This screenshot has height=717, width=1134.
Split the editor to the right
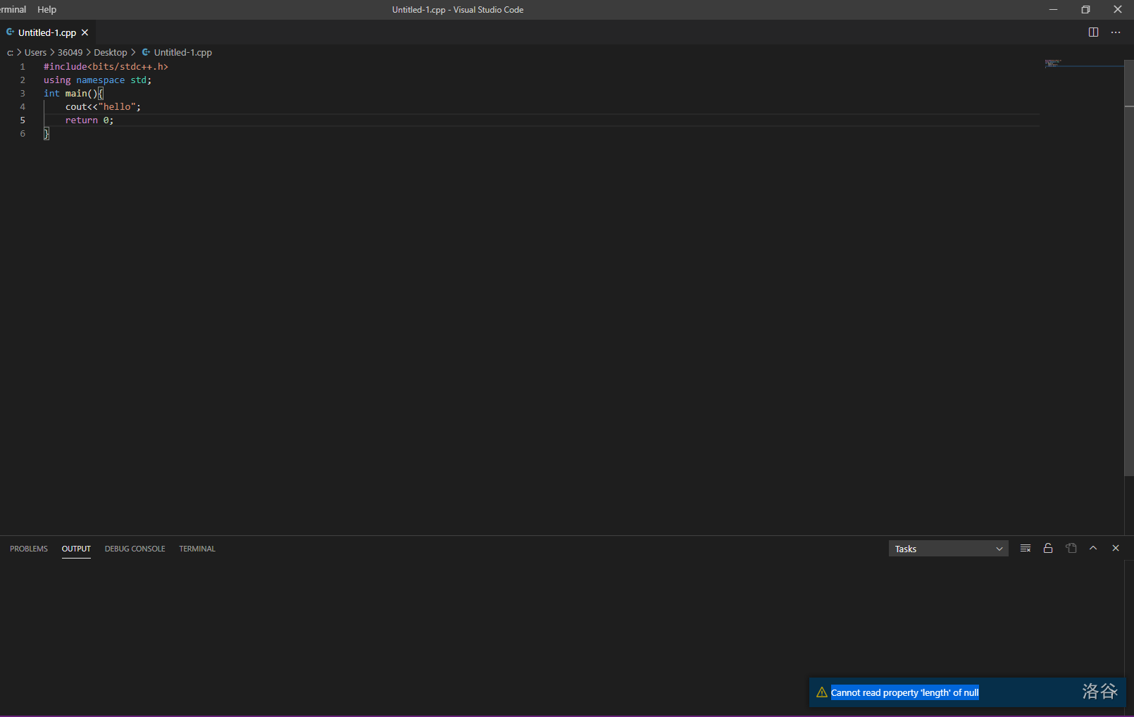pos(1093,32)
